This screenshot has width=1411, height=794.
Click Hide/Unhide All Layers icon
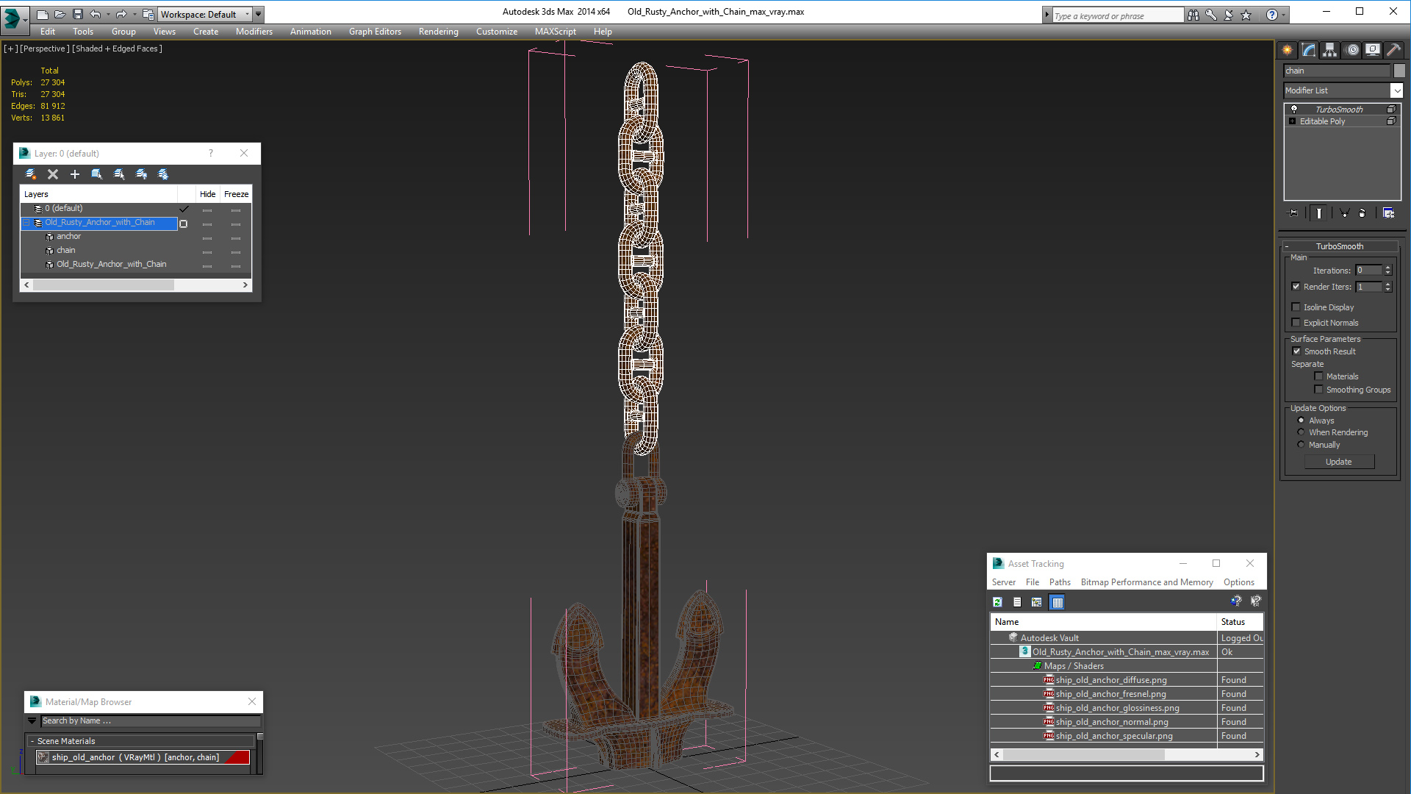(x=141, y=174)
